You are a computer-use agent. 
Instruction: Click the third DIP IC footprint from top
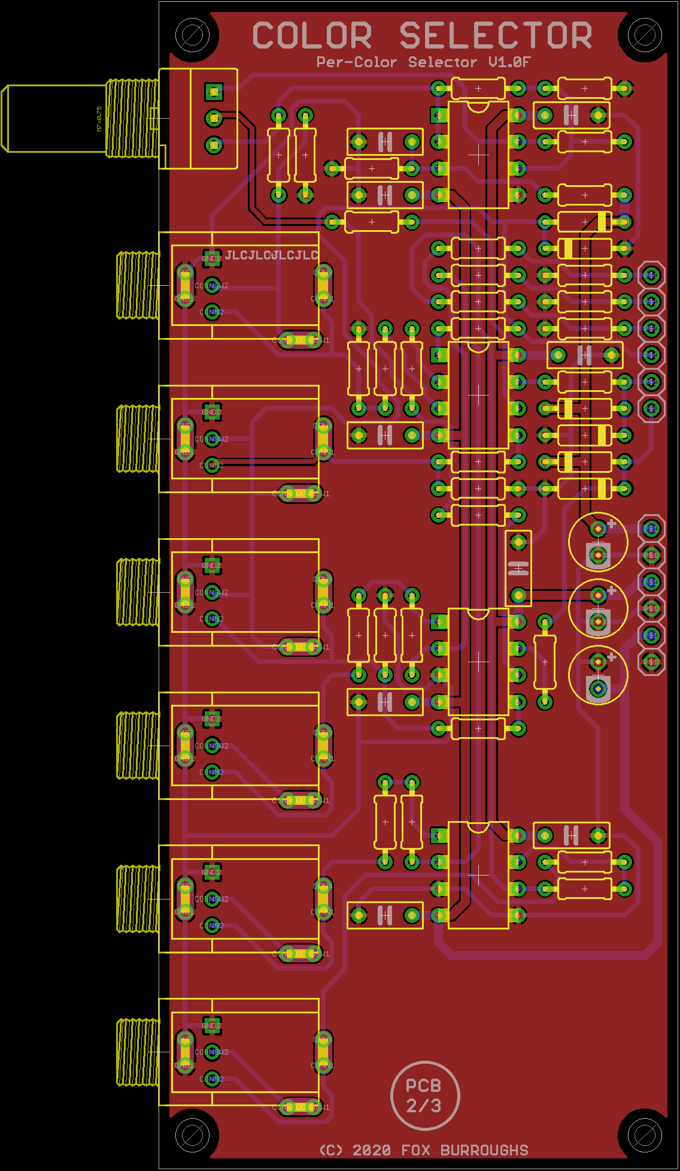[x=478, y=662]
